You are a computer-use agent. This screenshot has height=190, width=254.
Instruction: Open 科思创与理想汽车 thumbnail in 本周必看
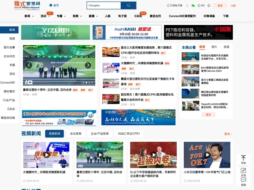[190, 57]
